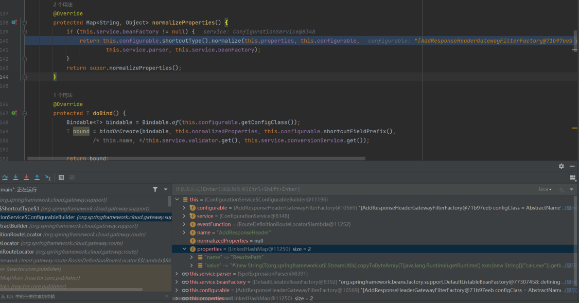This screenshot has width=579, height=303.
Task: Click the warning stripe mark near line 140
Action: [574, 50]
